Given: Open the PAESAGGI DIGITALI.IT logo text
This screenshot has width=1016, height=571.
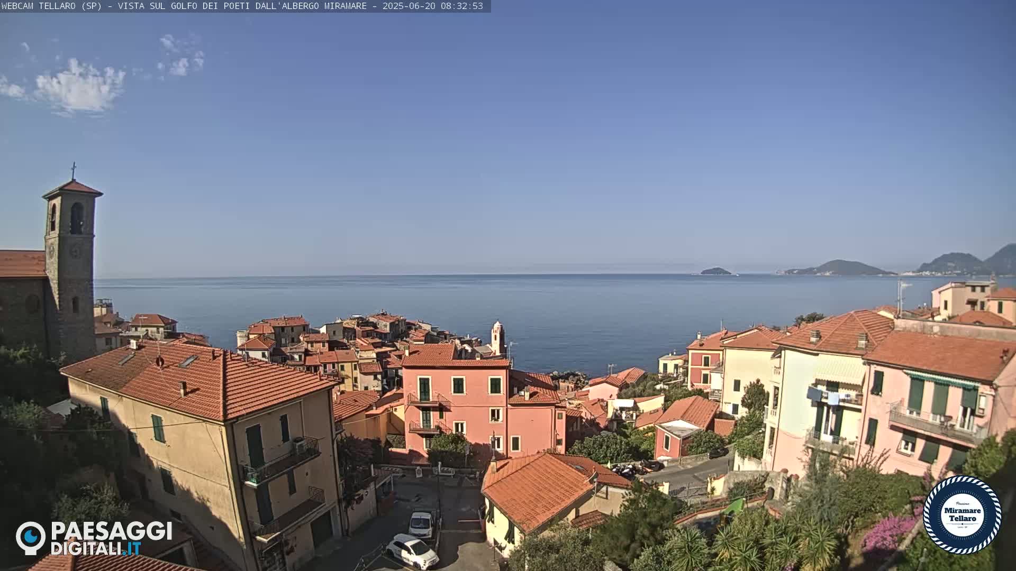Looking at the screenshot, I should click(112, 538).
